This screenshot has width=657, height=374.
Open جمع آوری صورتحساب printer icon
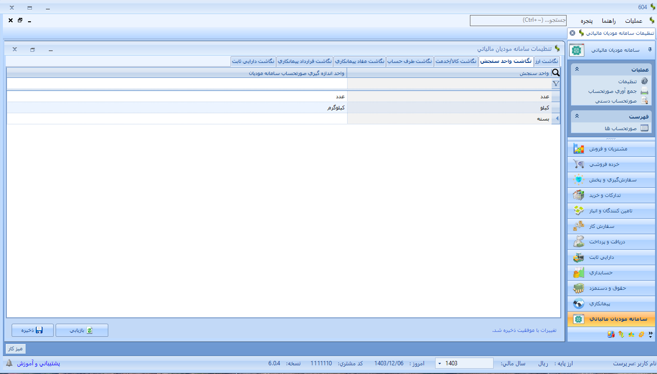tap(644, 91)
